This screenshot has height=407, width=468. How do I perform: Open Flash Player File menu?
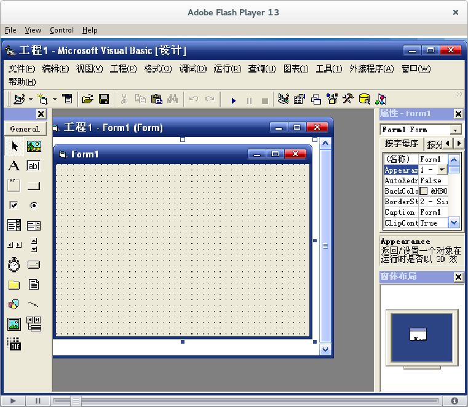[x=10, y=30]
